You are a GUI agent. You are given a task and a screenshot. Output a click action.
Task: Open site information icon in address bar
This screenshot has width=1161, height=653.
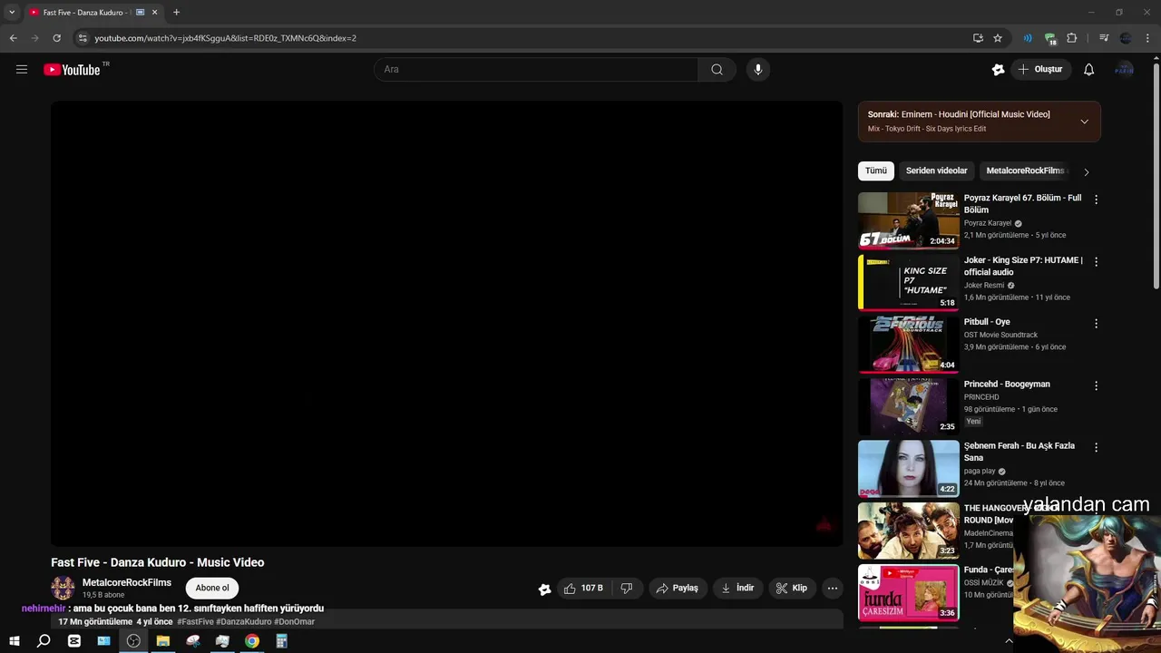(83, 38)
